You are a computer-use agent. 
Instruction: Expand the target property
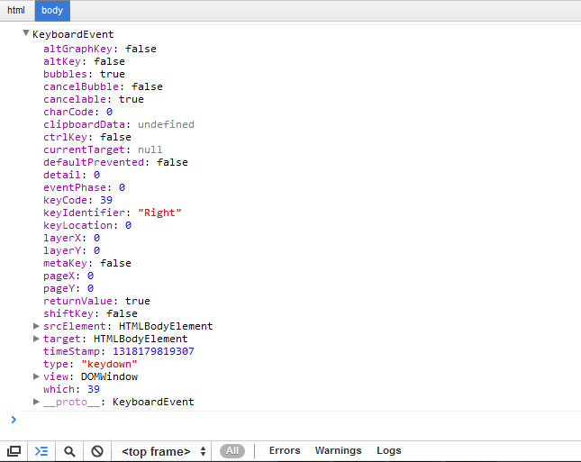[36, 339]
